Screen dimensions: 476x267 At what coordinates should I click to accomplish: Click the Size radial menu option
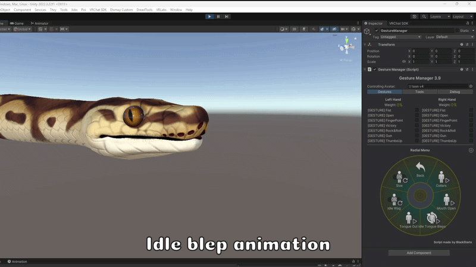pos(399,179)
